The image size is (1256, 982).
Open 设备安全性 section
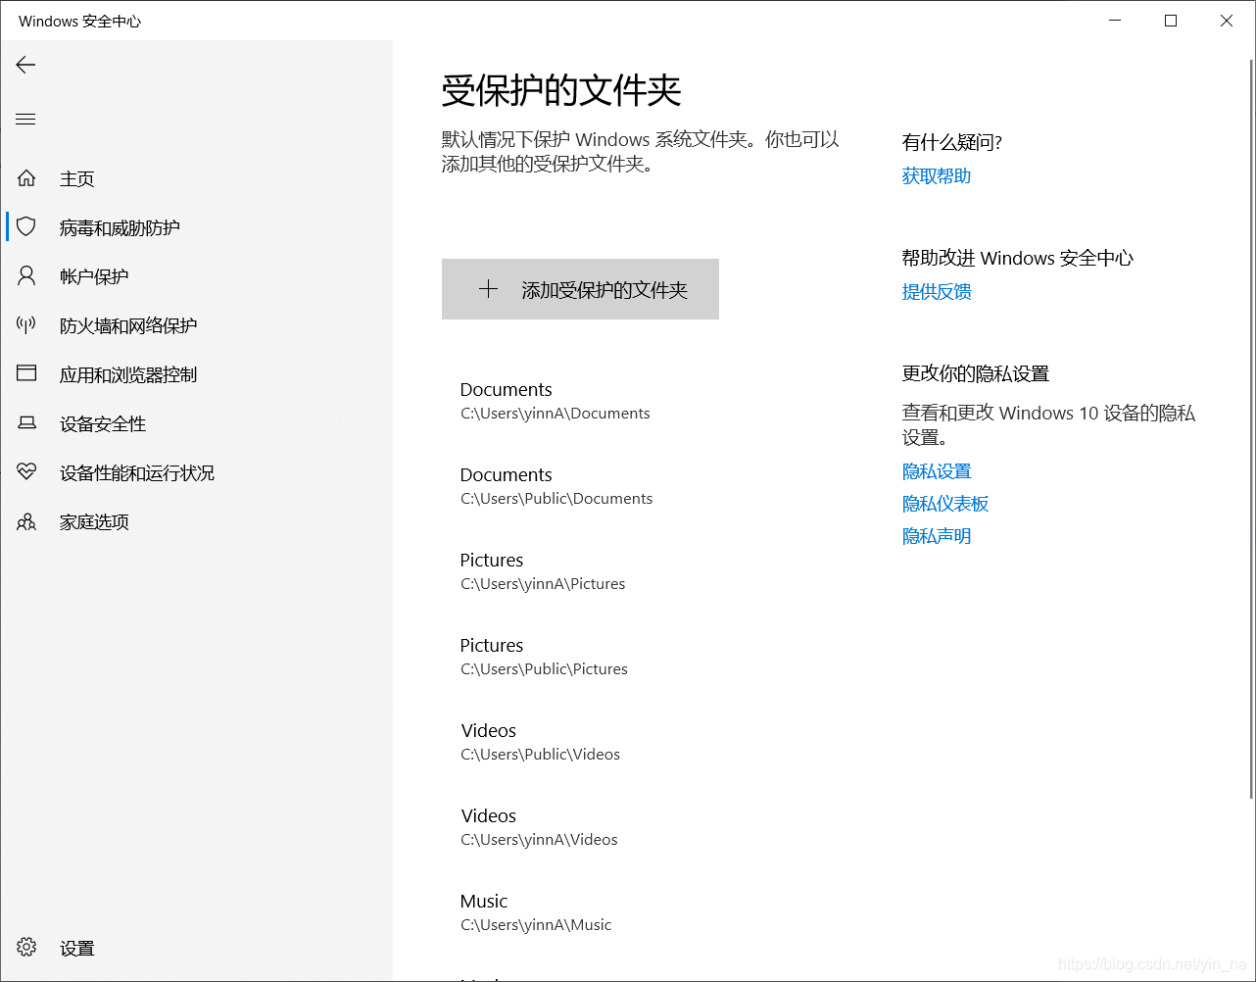point(196,423)
